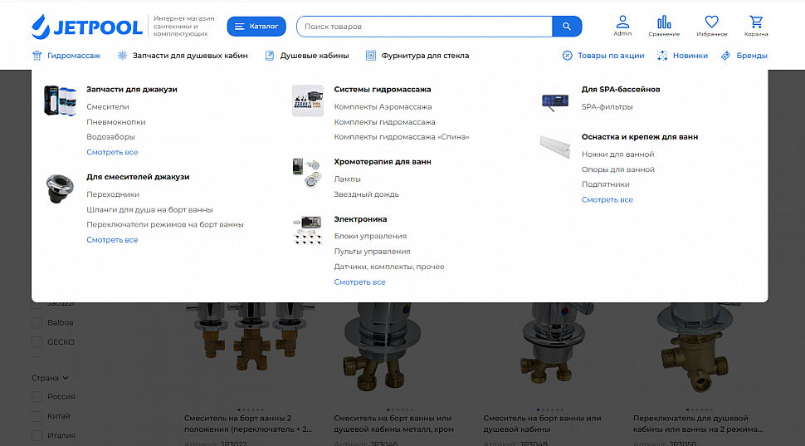This screenshot has height=446, width=805.
Task: Open the Корзина shopping cart icon
Action: [756, 22]
